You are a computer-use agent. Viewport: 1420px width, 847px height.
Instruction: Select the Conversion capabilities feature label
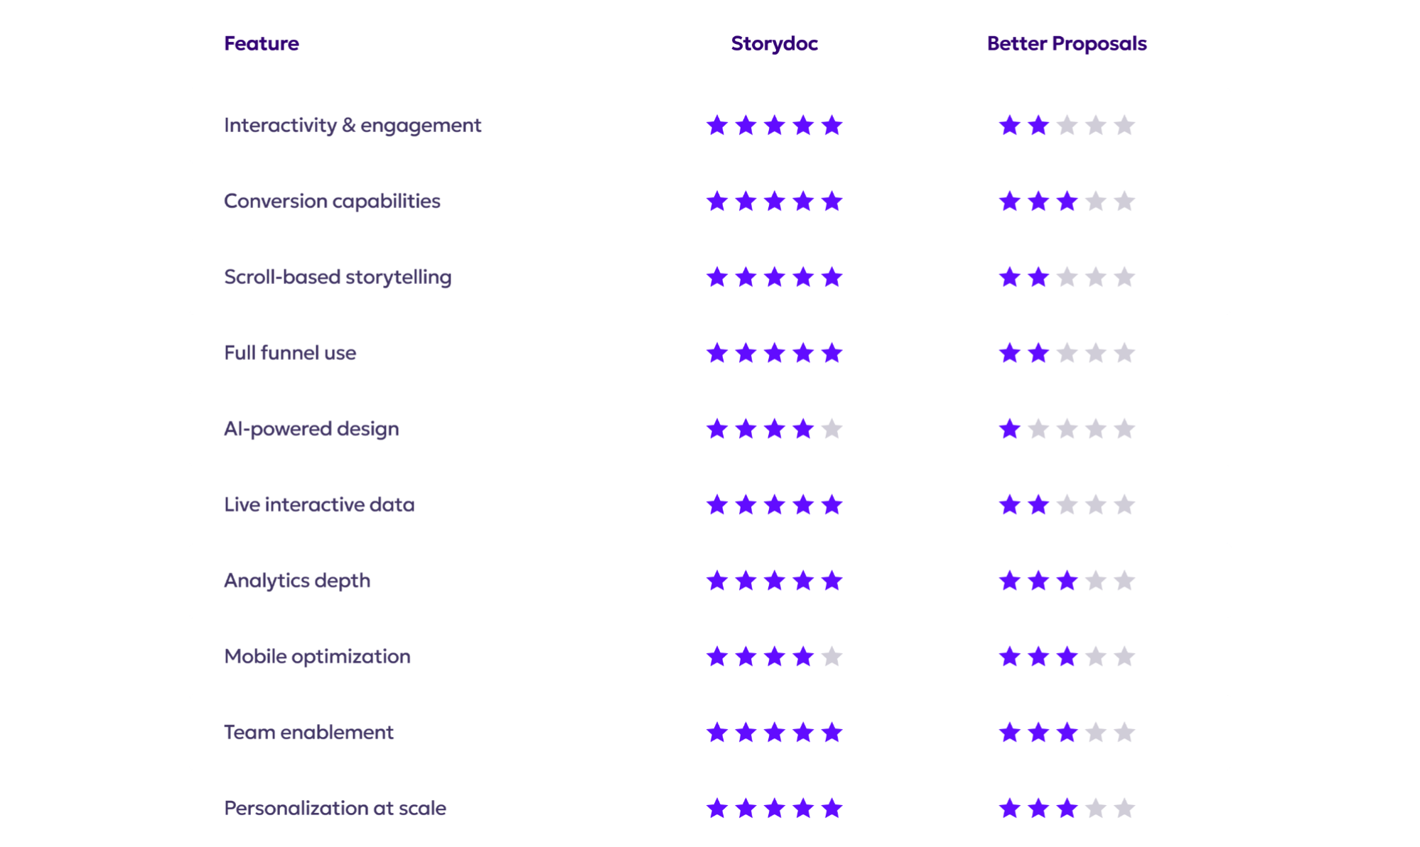point(332,202)
